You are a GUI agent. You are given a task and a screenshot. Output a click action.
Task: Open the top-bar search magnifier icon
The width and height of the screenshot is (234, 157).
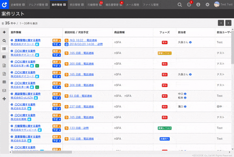click(180, 5)
